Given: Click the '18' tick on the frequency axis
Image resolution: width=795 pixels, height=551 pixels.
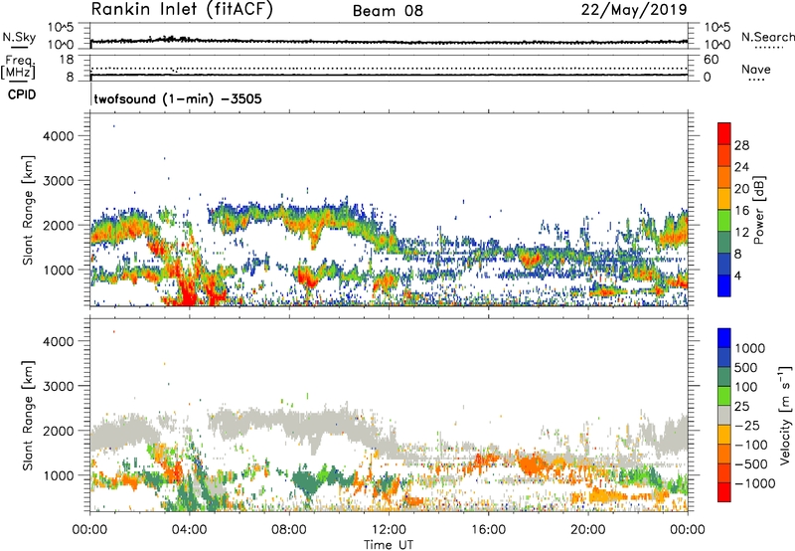Looking at the screenshot, I should (67, 60).
